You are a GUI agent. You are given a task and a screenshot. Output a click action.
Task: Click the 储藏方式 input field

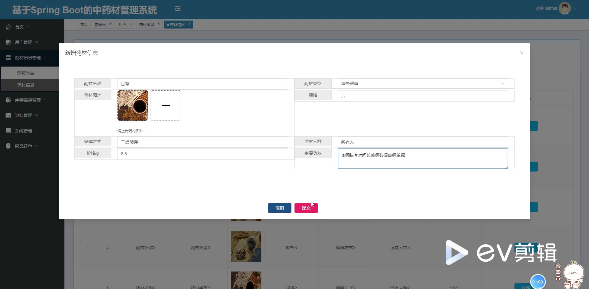tap(202, 142)
